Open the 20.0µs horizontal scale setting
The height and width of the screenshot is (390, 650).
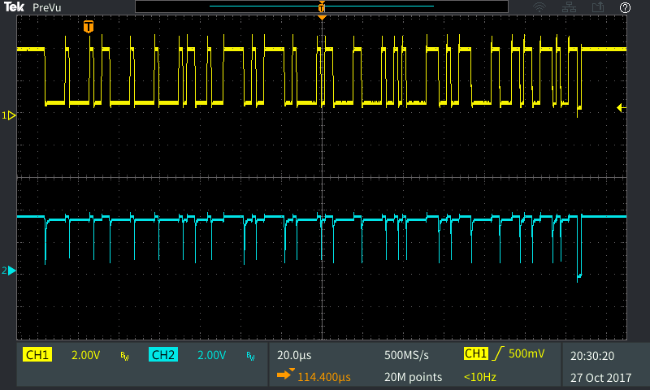click(295, 355)
